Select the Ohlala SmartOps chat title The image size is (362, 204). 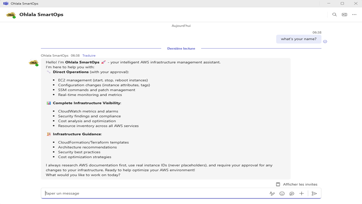[41, 14]
